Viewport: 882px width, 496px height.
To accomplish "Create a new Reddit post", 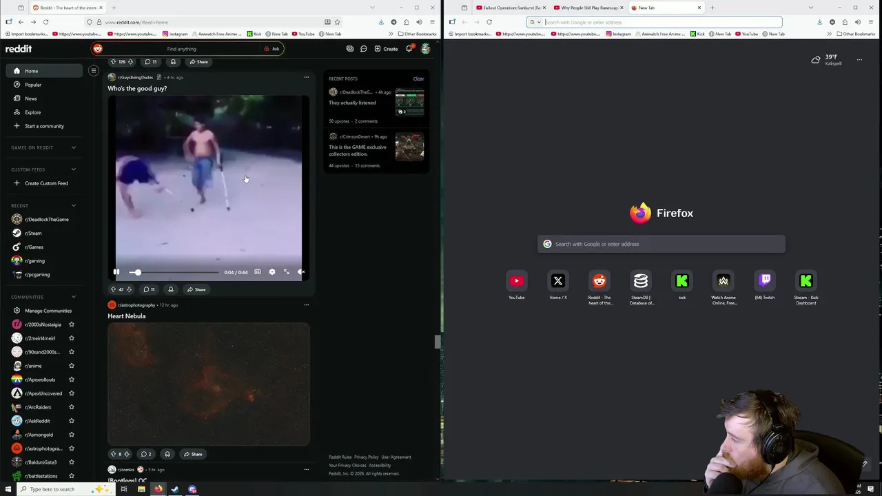I will (x=386, y=49).
